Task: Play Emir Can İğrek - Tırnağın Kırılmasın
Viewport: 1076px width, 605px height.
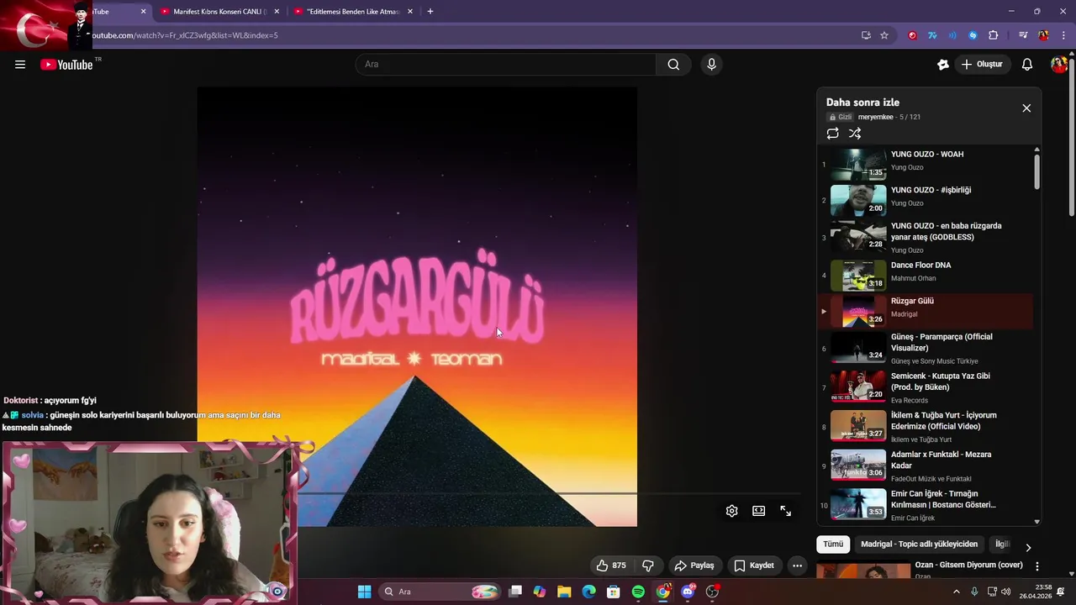Action: 925,505
